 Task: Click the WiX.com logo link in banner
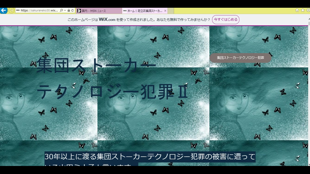tap(107, 19)
